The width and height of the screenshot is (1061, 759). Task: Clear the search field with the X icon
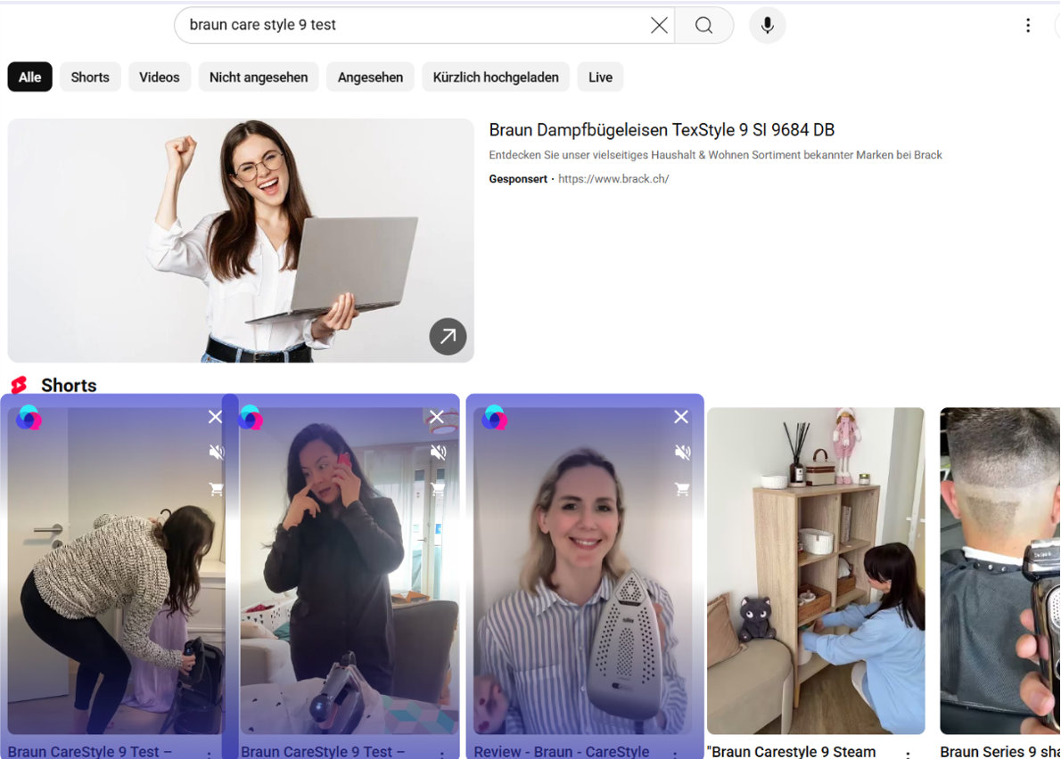click(x=658, y=25)
